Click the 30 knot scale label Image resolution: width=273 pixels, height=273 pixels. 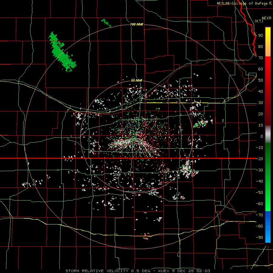pyautogui.click(x=261, y=103)
